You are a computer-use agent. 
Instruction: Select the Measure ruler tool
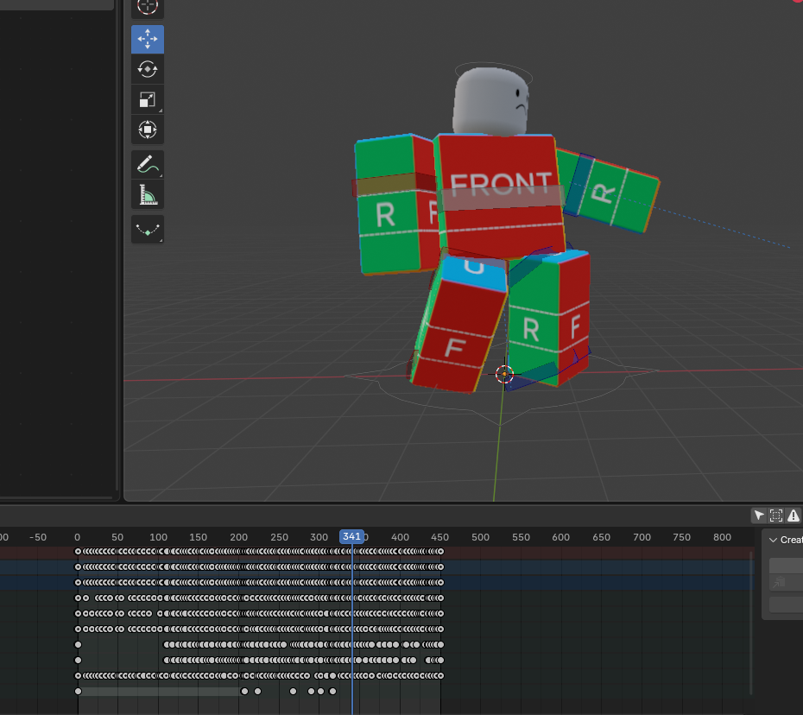tap(148, 194)
